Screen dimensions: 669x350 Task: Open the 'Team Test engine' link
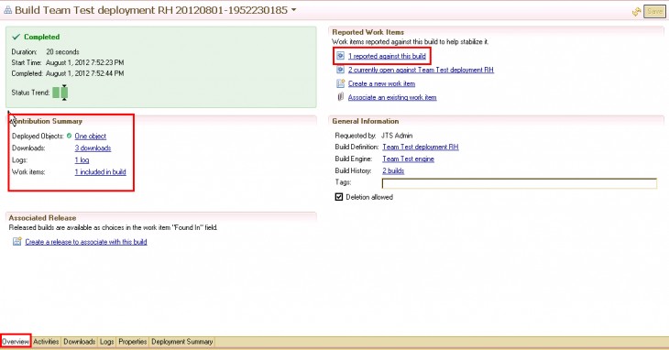(x=408, y=159)
